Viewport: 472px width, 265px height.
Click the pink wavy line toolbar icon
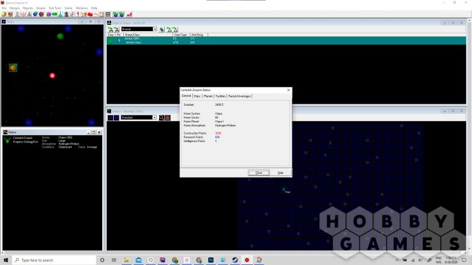[x=96, y=14]
